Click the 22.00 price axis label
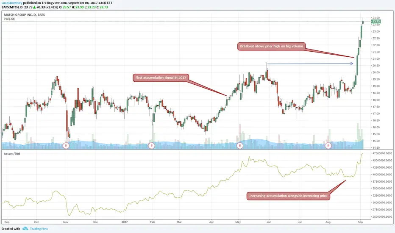 (x=376, y=45)
